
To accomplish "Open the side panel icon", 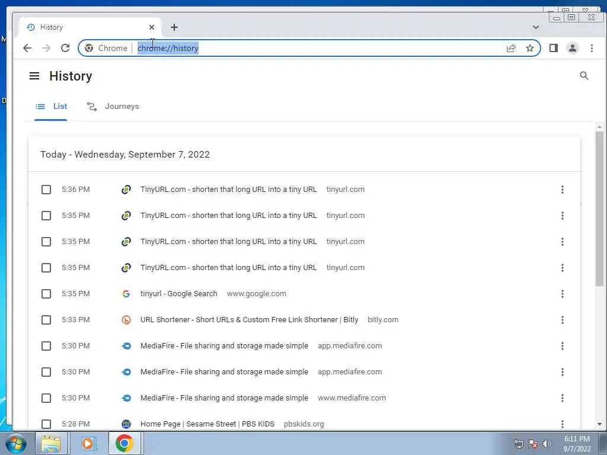I will [x=554, y=48].
